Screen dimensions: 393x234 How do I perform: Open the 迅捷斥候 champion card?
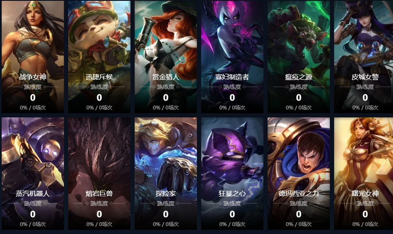[99, 57]
